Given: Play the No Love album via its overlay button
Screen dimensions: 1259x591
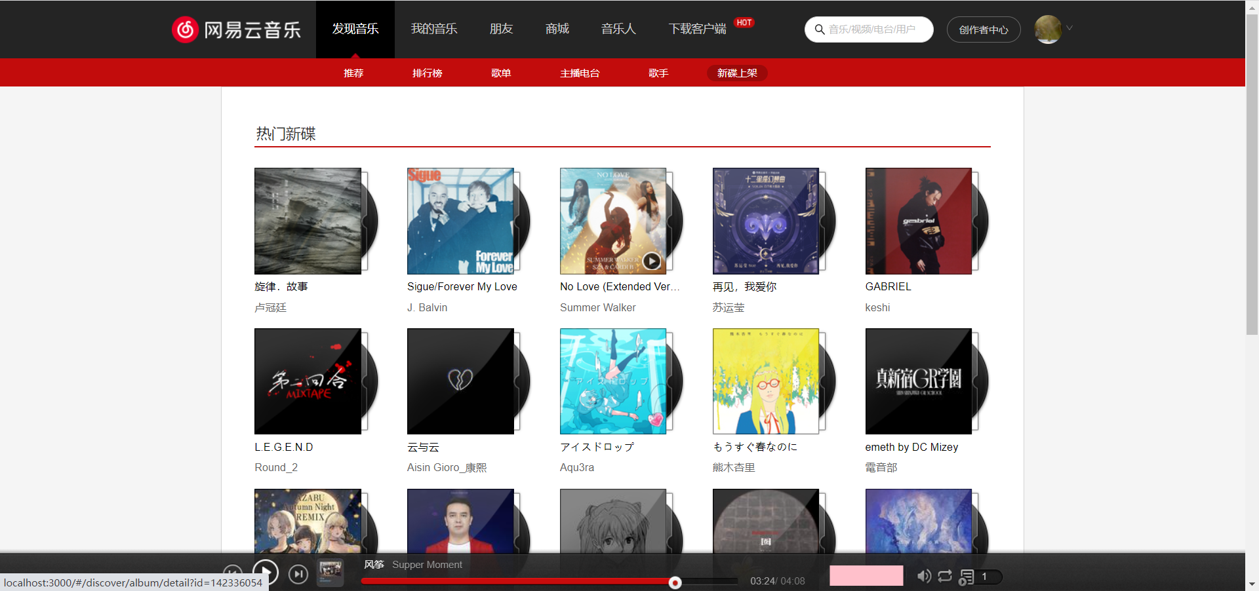Looking at the screenshot, I should pos(651,261).
